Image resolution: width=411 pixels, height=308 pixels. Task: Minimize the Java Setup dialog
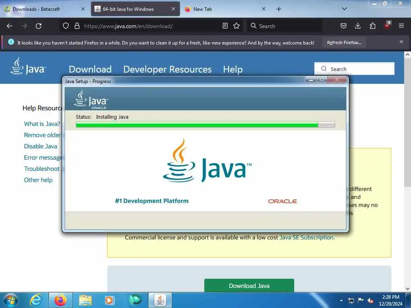tap(311, 80)
